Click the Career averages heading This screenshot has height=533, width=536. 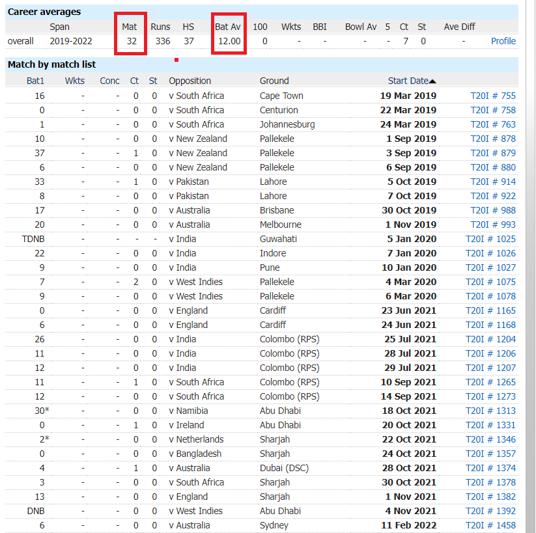pos(44,12)
